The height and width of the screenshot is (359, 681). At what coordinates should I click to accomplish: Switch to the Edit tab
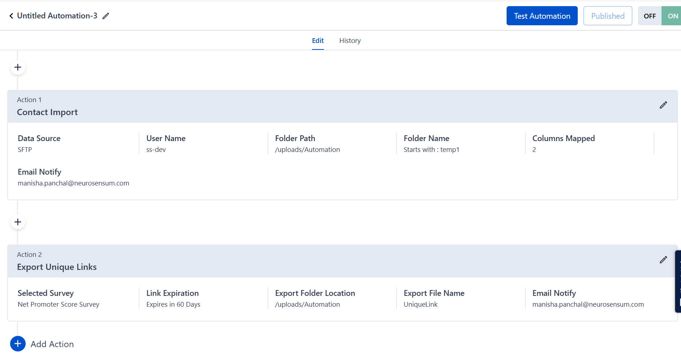318,41
